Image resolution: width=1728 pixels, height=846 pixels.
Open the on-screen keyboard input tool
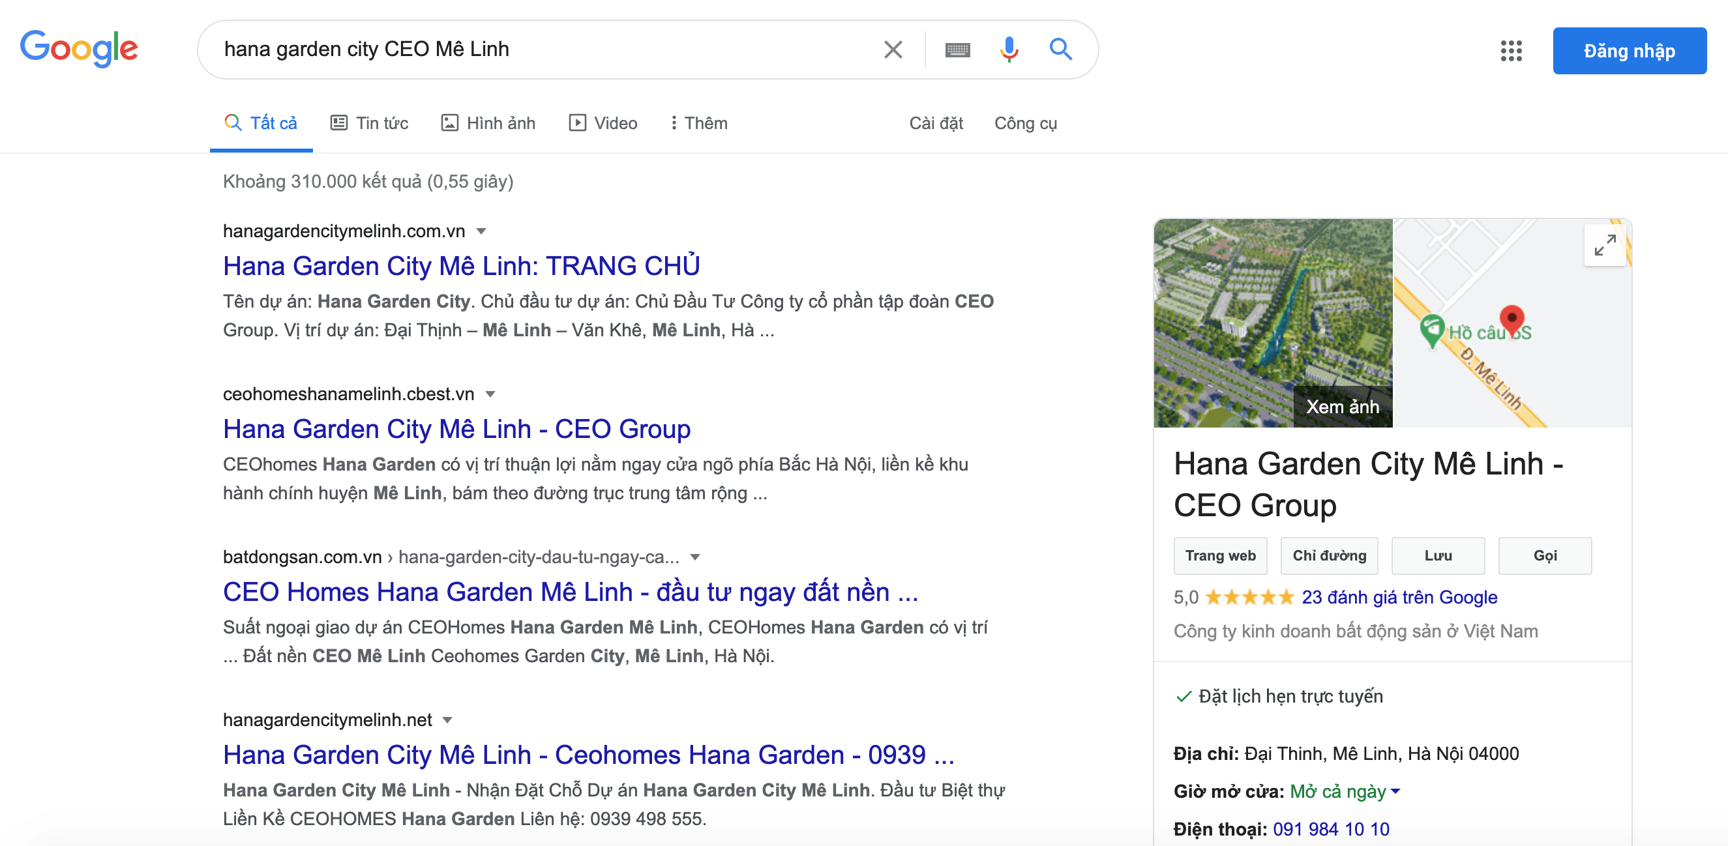click(957, 50)
